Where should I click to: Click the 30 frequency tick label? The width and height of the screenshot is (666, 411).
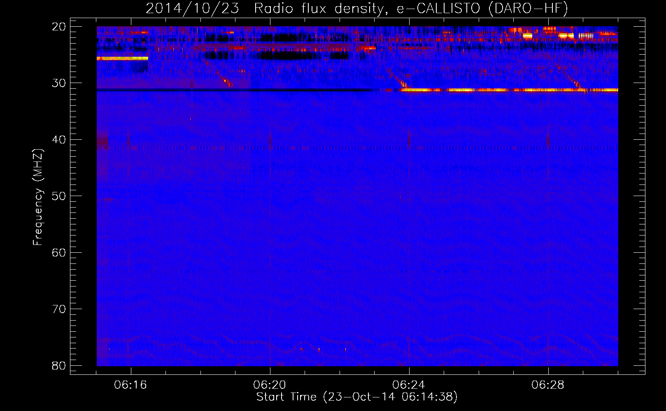pos(59,83)
